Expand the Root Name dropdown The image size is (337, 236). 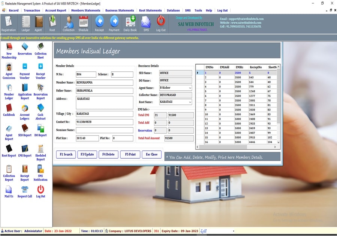pos(190,102)
